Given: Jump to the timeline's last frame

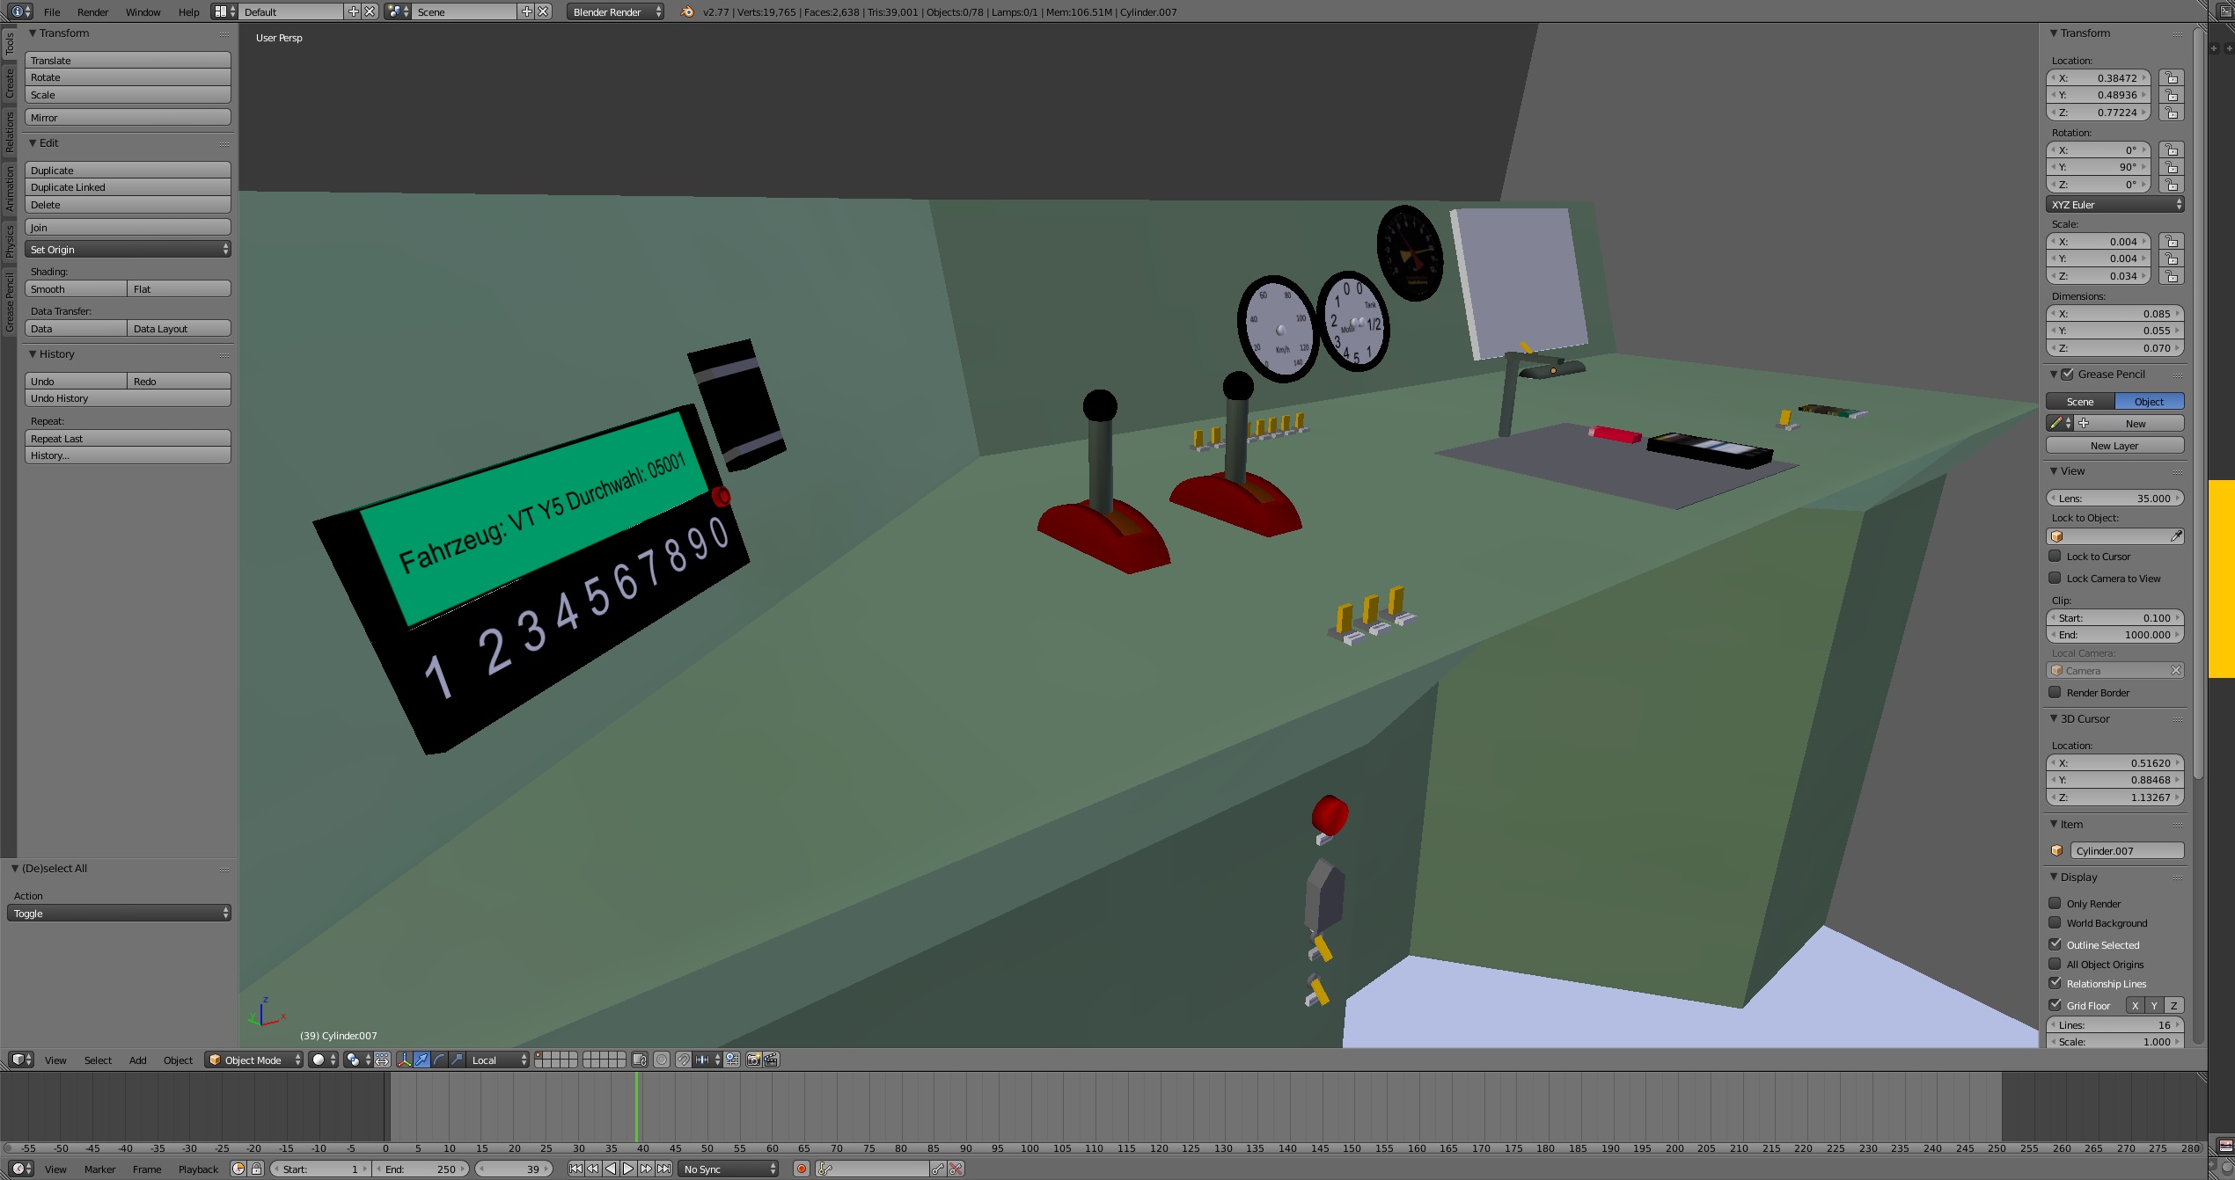Looking at the screenshot, I should (664, 1169).
